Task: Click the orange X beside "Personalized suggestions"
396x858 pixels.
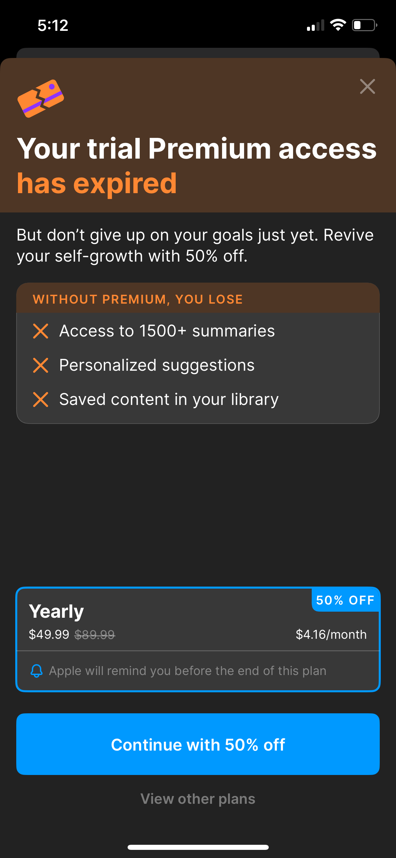Action: tap(40, 365)
